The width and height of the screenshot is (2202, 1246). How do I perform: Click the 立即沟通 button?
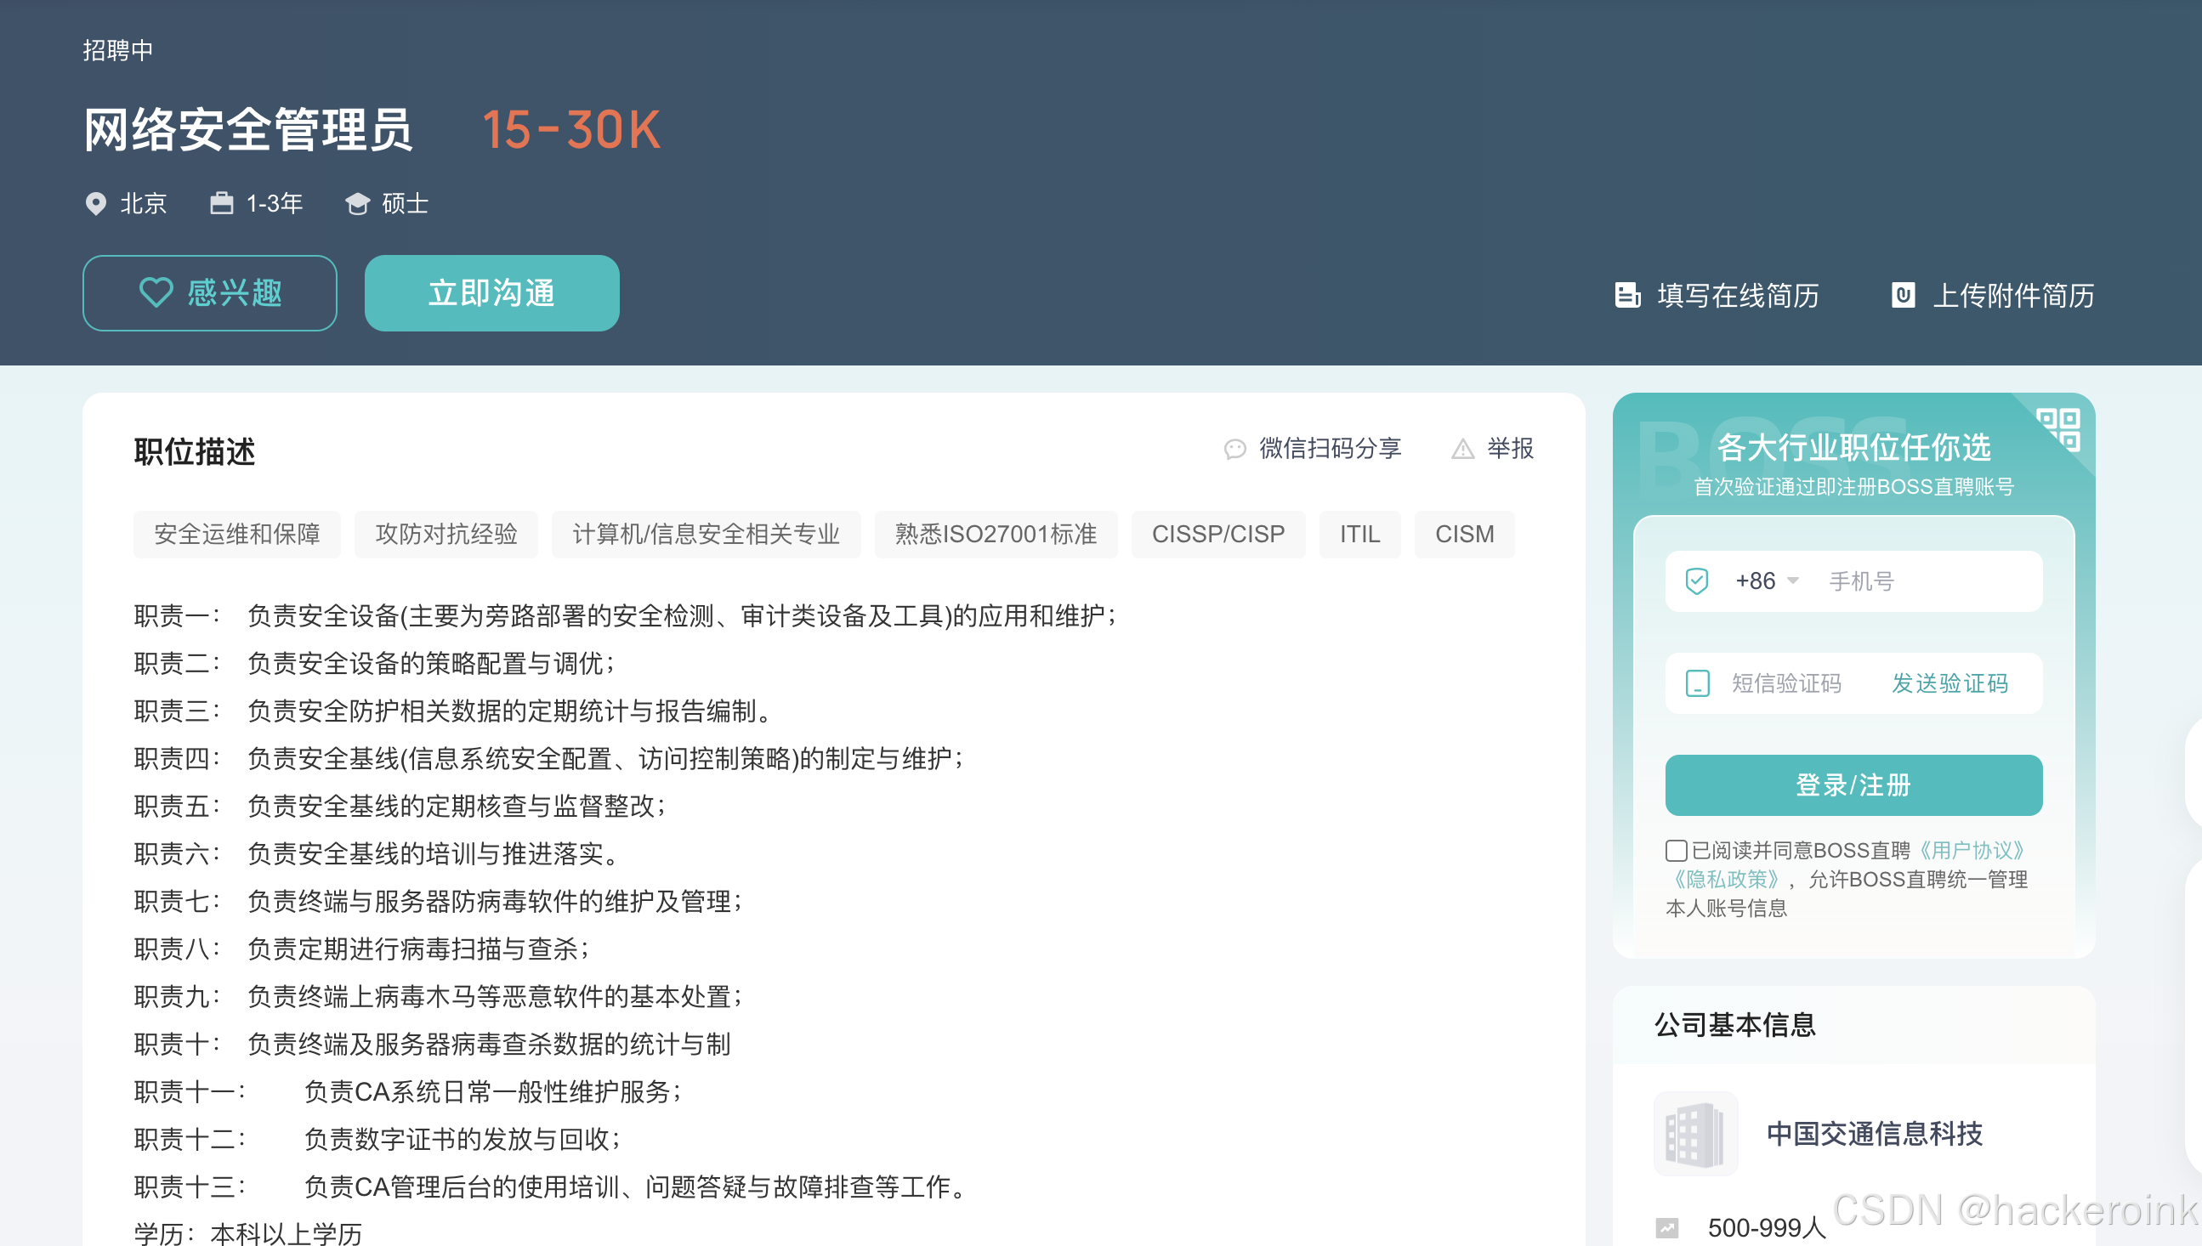point(492,292)
